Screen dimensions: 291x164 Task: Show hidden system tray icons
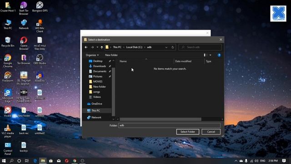(236, 161)
